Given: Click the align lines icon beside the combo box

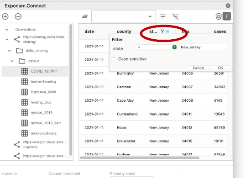Looking at the screenshot, I should click(x=85, y=16).
